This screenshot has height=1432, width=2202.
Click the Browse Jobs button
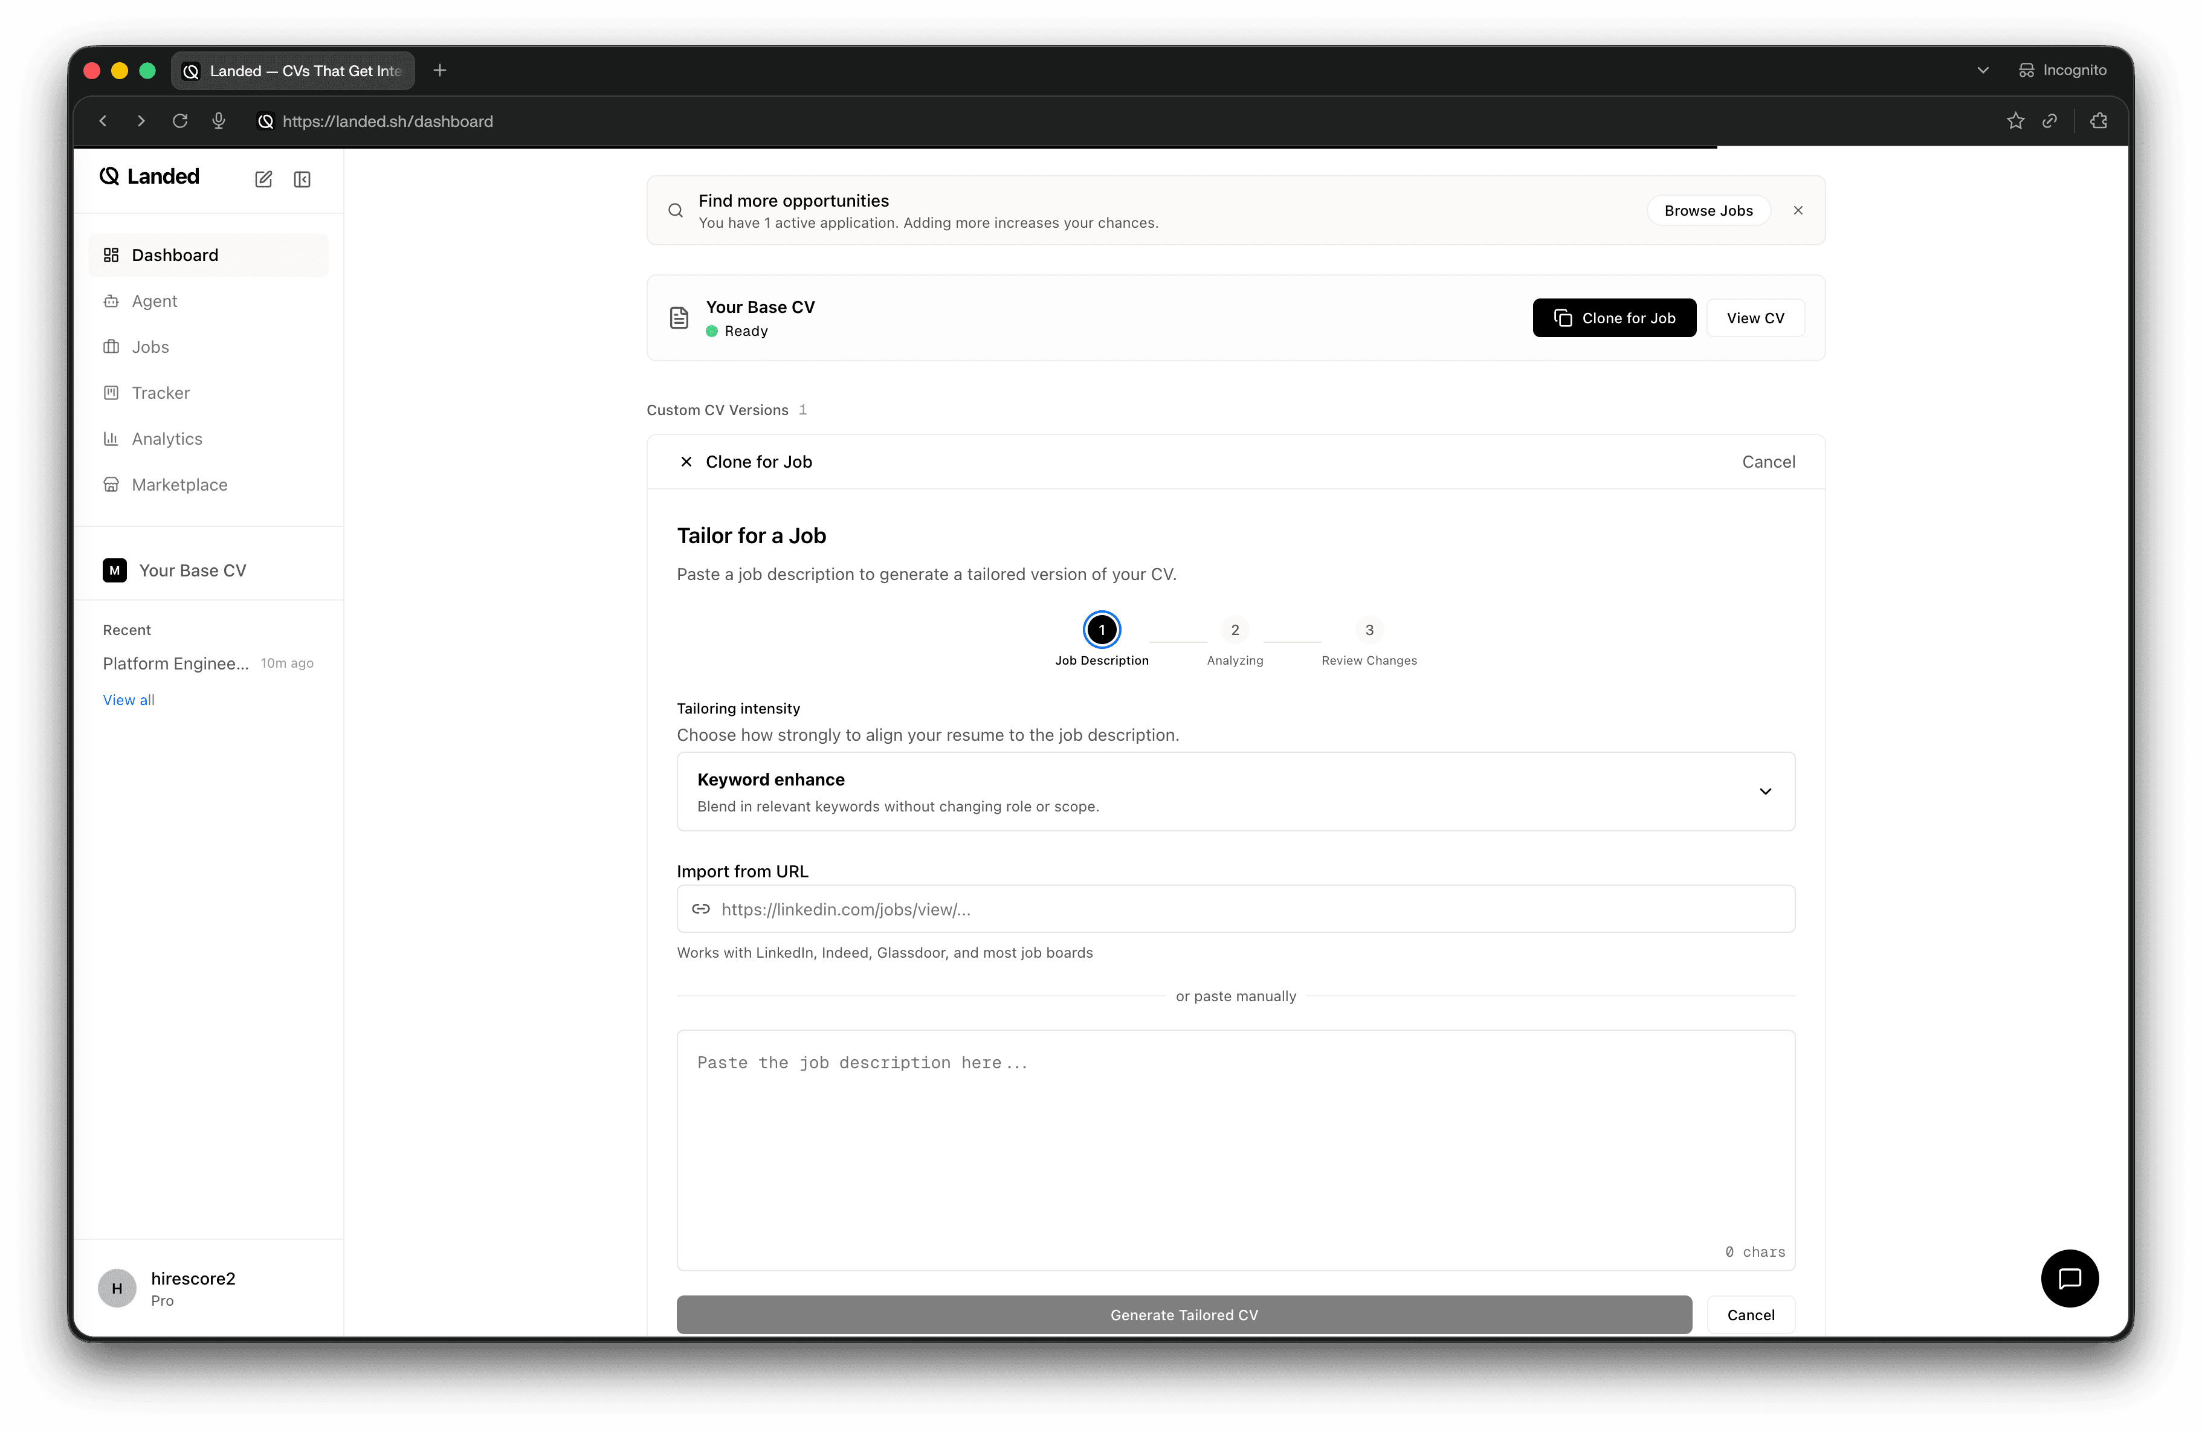(x=1709, y=210)
